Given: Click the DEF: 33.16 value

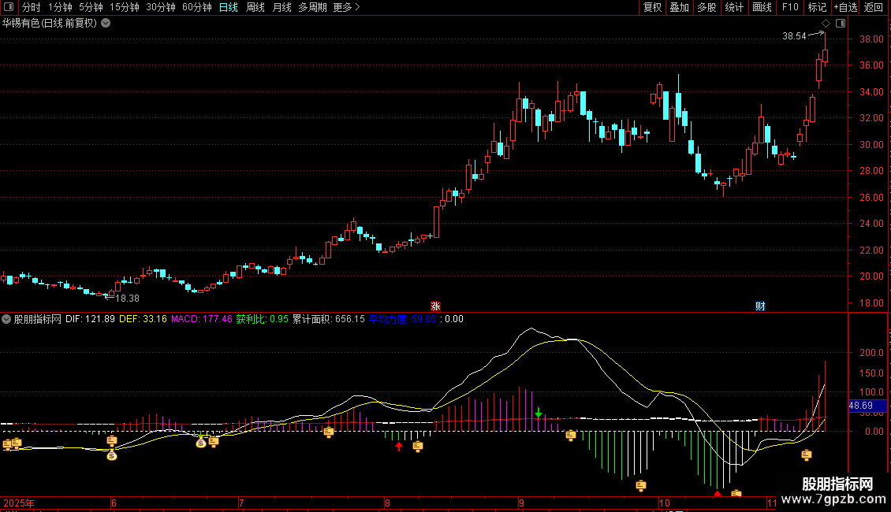Looking at the screenshot, I should click(143, 319).
